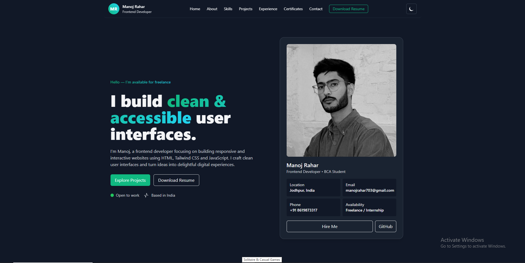
Task: Open the Experience section
Action: [268, 9]
